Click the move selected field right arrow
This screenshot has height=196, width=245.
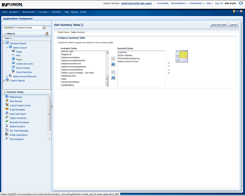[x=113, y=59]
